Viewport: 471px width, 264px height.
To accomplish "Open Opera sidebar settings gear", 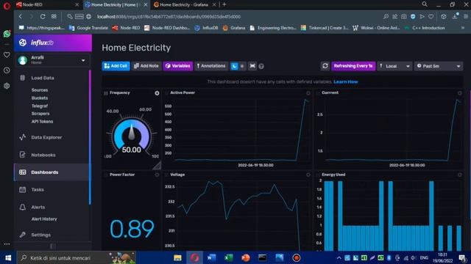I will coord(7,86).
